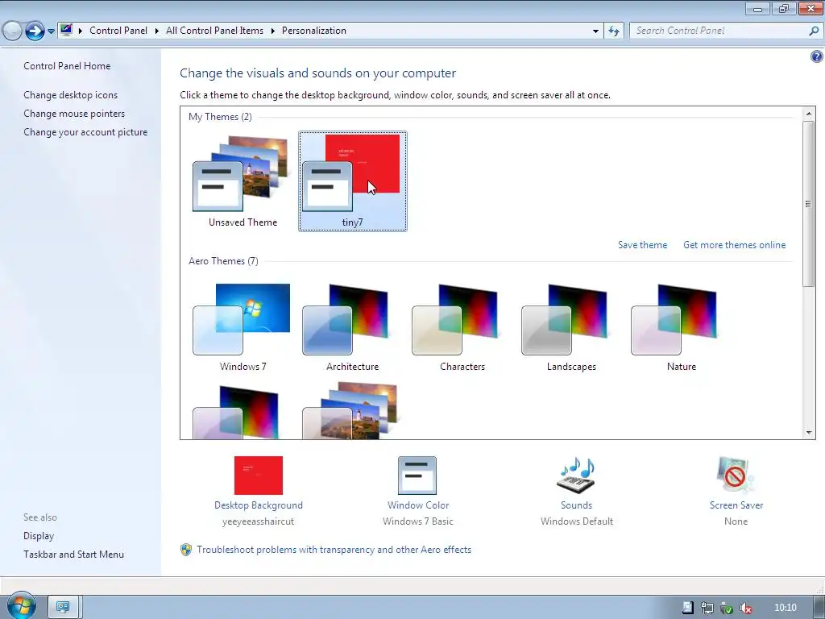This screenshot has height=619, width=825.
Task: Open Get more themes online
Action: click(x=735, y=245)
